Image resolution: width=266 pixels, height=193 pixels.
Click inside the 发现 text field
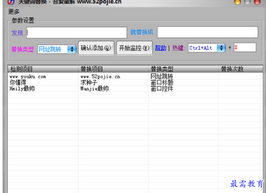click(76, 32)
